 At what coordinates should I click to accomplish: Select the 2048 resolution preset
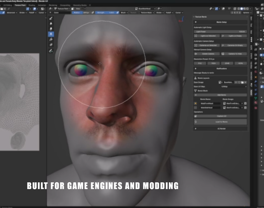[227, 63]
